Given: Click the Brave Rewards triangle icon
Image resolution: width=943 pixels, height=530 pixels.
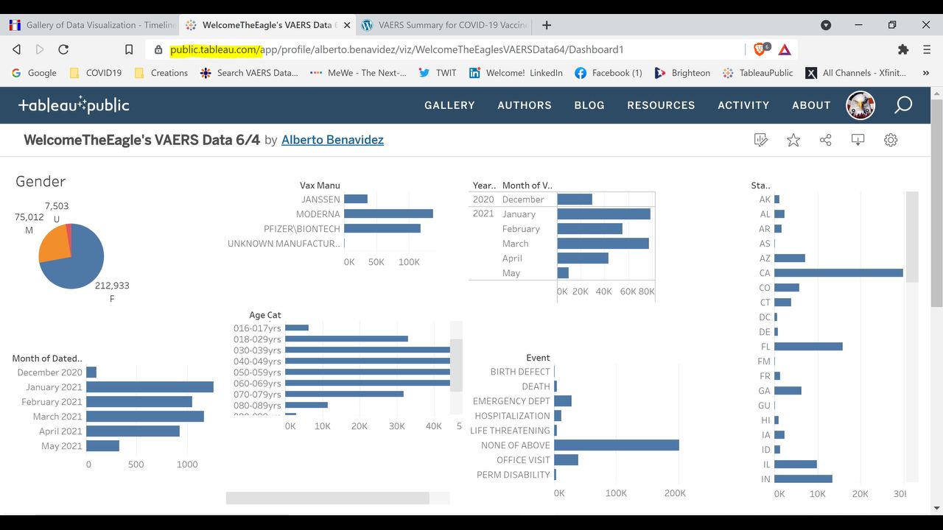Looking at the screenshot, I should pos(785,49).
